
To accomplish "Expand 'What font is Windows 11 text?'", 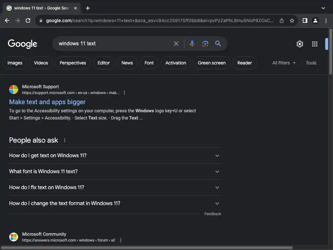I will click(115, 172).
